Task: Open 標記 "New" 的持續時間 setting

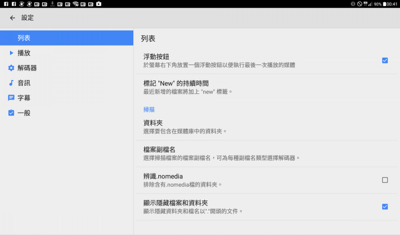Action: [x=267, y=87]
